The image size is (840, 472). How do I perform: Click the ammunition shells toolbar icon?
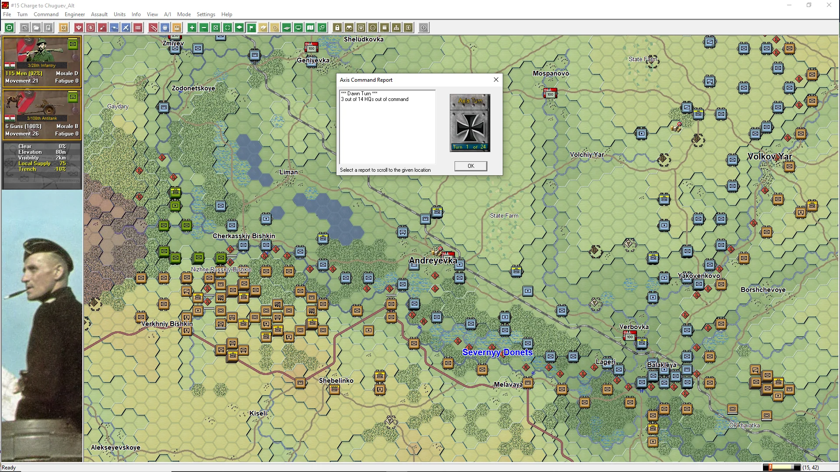385,28
